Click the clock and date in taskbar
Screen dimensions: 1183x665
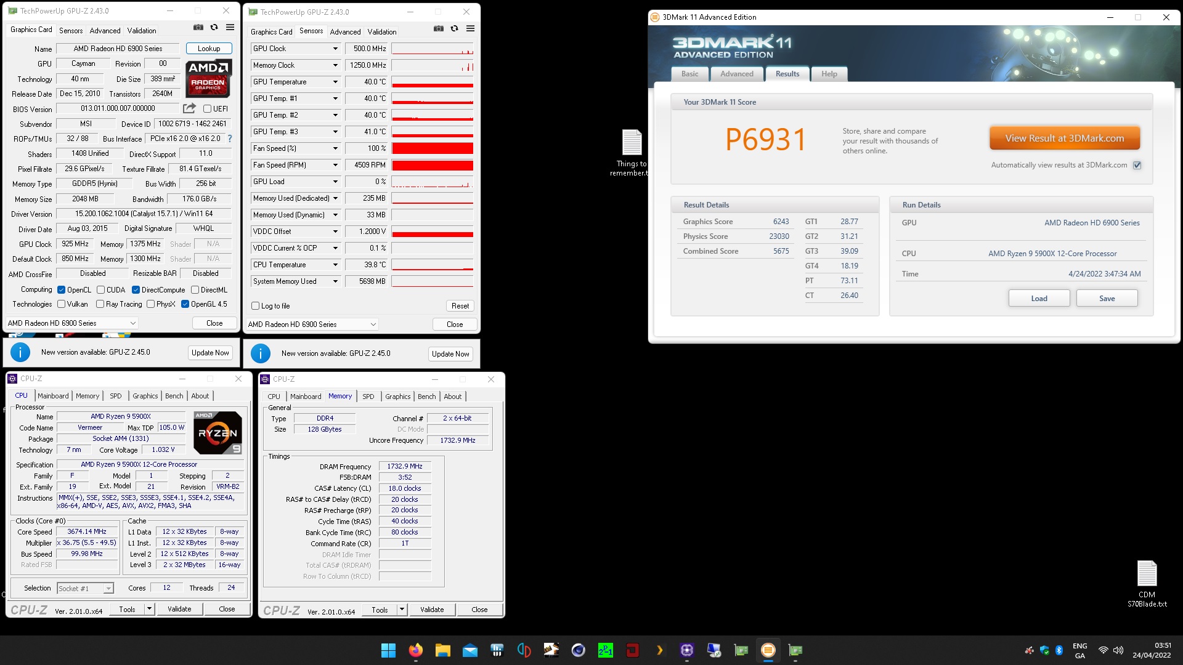coord(1152,650)
